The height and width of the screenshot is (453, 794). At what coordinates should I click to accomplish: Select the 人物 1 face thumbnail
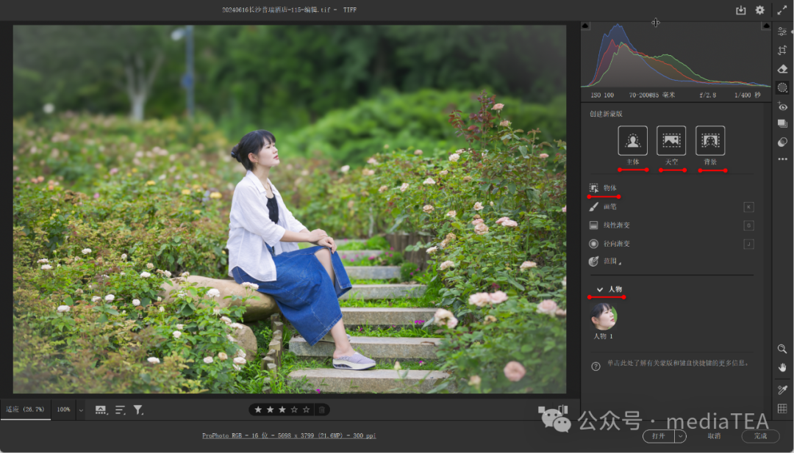(603, 316)
